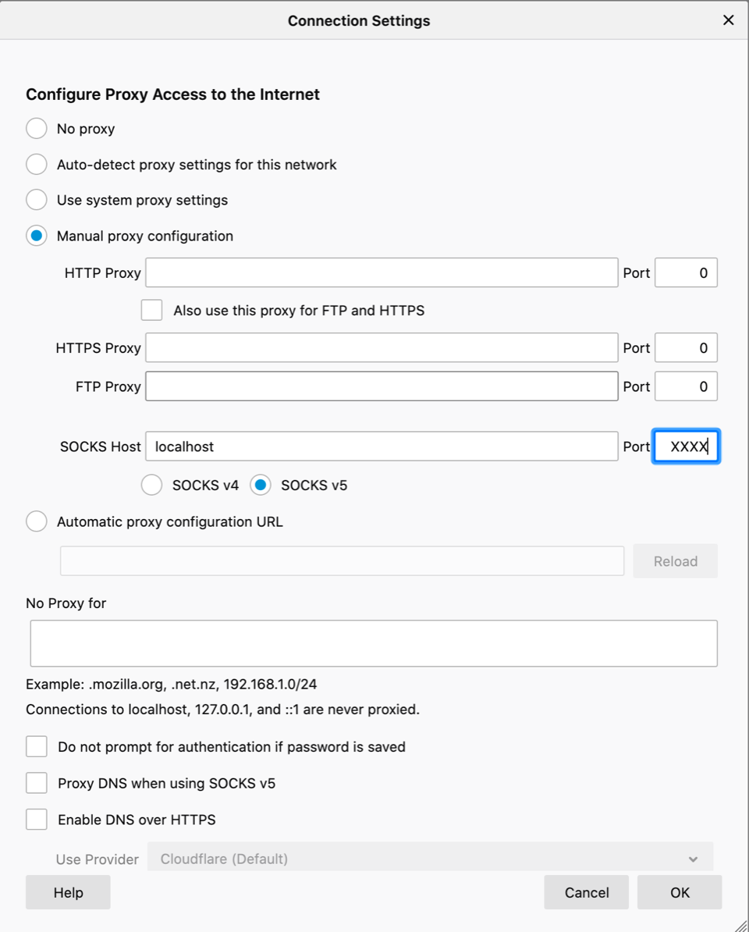
Task: Select the No proxy option
Action: pyautogui.click(x=37, y=129)
